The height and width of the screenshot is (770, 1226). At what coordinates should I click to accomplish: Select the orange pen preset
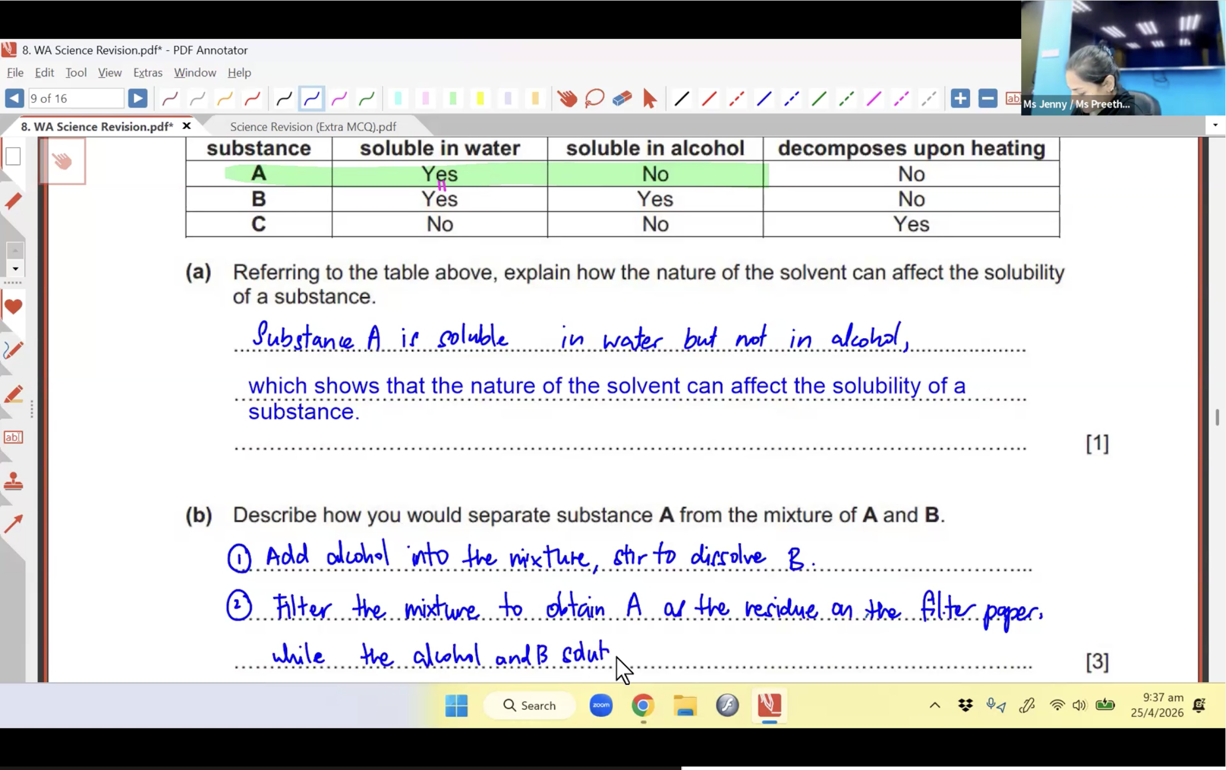click(225, 99)
